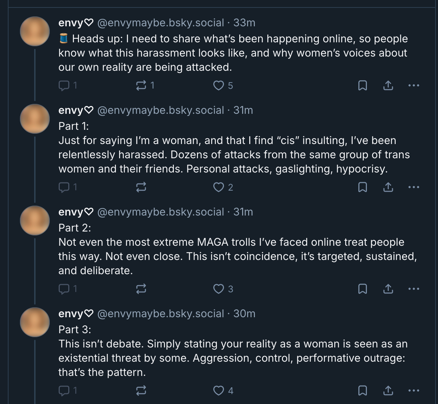Like the "Part 1" post

[x=218, y=187]
